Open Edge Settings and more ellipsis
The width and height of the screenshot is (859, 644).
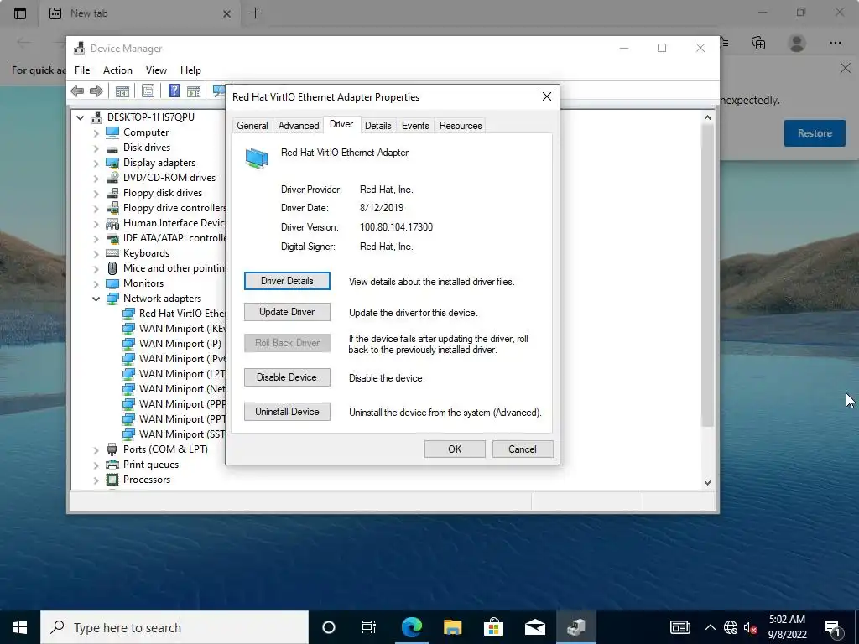coord(835,43)
